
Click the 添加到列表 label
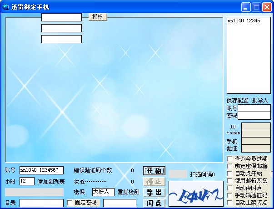[x=51, y=182]
